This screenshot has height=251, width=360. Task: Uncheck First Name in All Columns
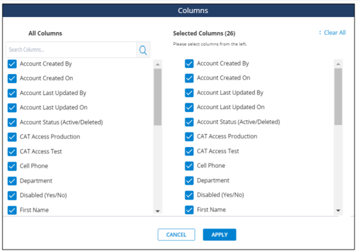pyautogui.click(x=12, y=210)
